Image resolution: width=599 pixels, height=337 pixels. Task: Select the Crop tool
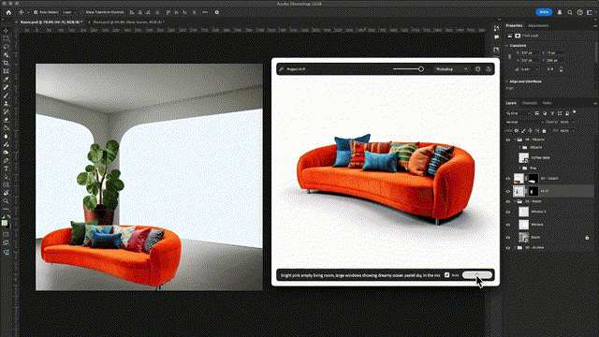(x=6, y=63)
